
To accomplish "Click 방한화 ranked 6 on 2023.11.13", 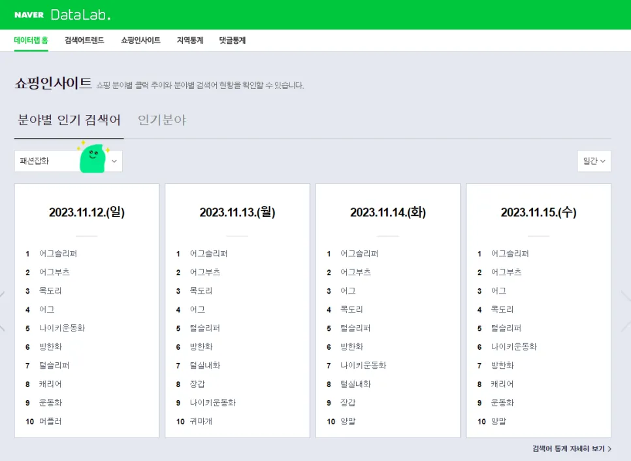I will click(201, 347).
